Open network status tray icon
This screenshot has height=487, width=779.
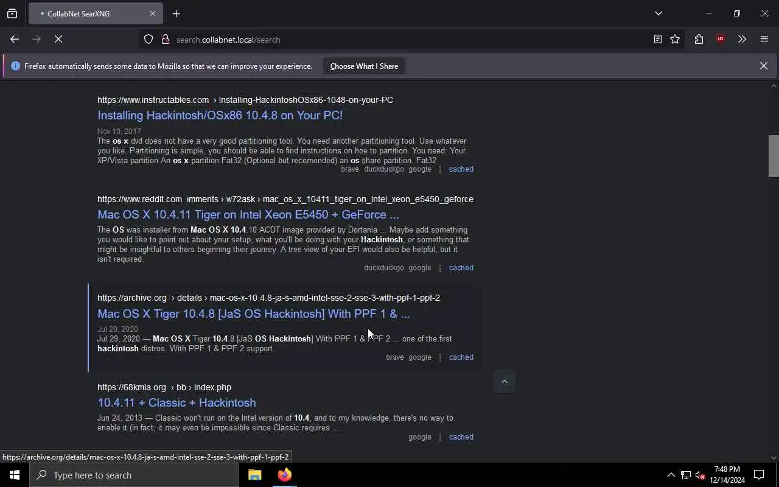coord(686,475)
